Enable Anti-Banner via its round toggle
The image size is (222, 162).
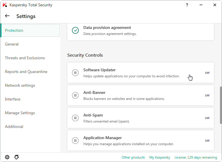tap(75, 95)
